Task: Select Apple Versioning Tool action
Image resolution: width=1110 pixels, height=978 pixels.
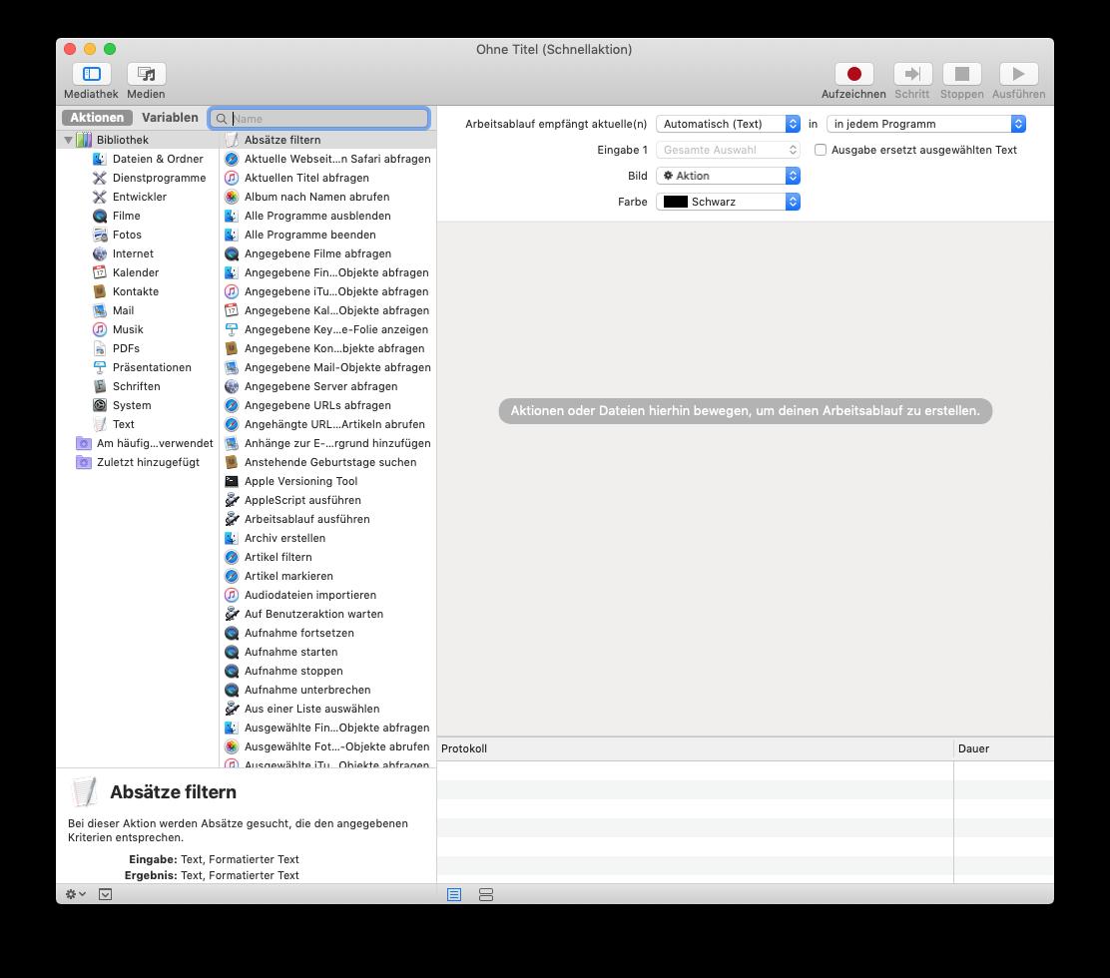Action: [x=327, y=481]
